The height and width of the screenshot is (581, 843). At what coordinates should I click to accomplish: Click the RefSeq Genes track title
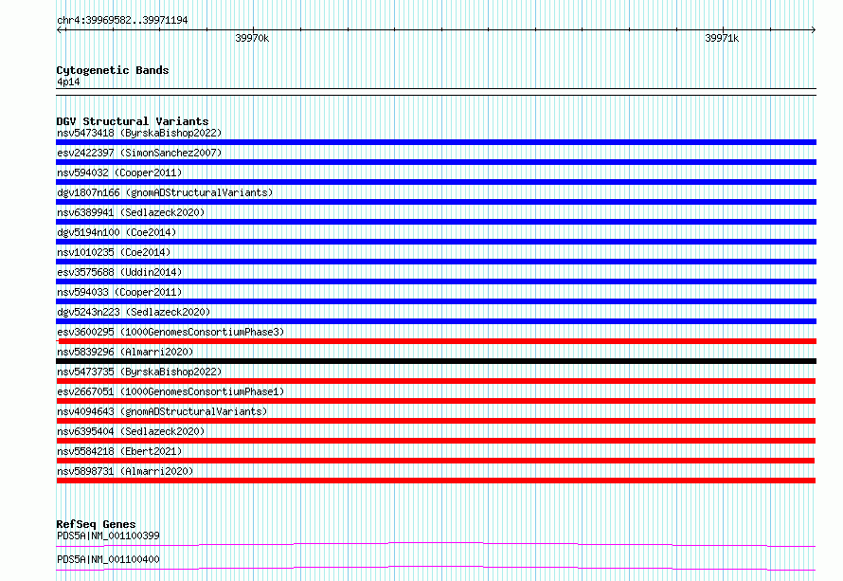point(96,524)
